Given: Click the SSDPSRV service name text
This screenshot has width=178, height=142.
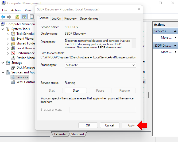Looking at the screenshot, I should 72,27.
